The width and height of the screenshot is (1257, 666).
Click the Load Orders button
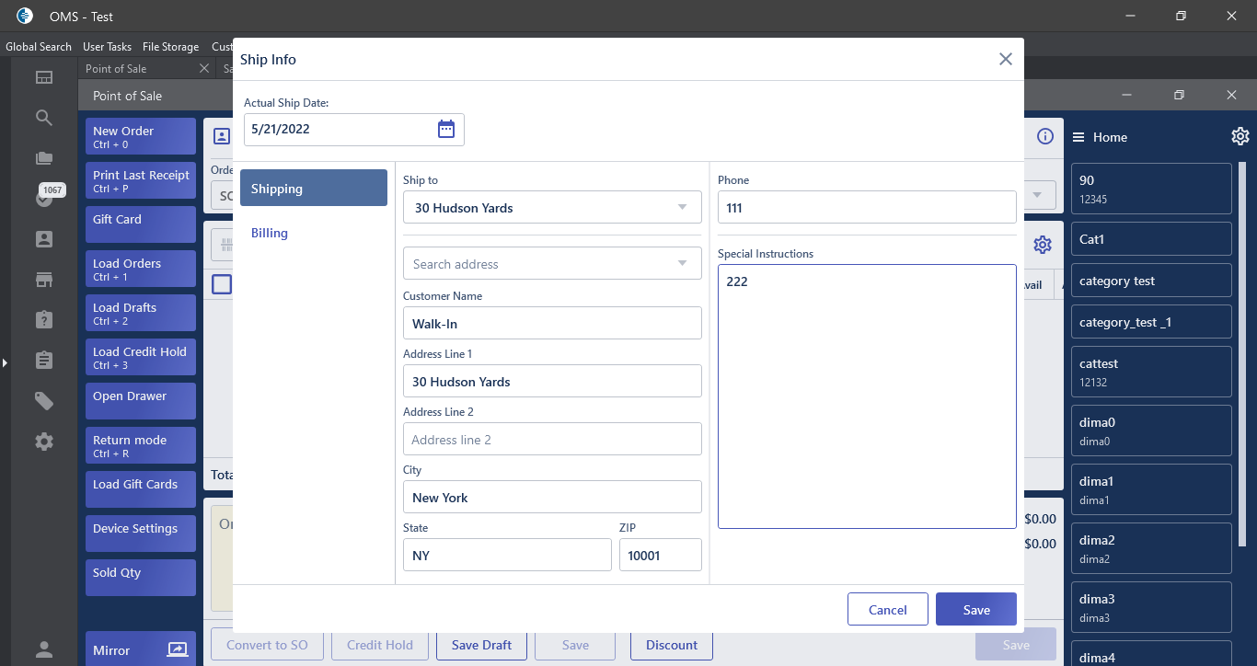(x=141, y=269)
